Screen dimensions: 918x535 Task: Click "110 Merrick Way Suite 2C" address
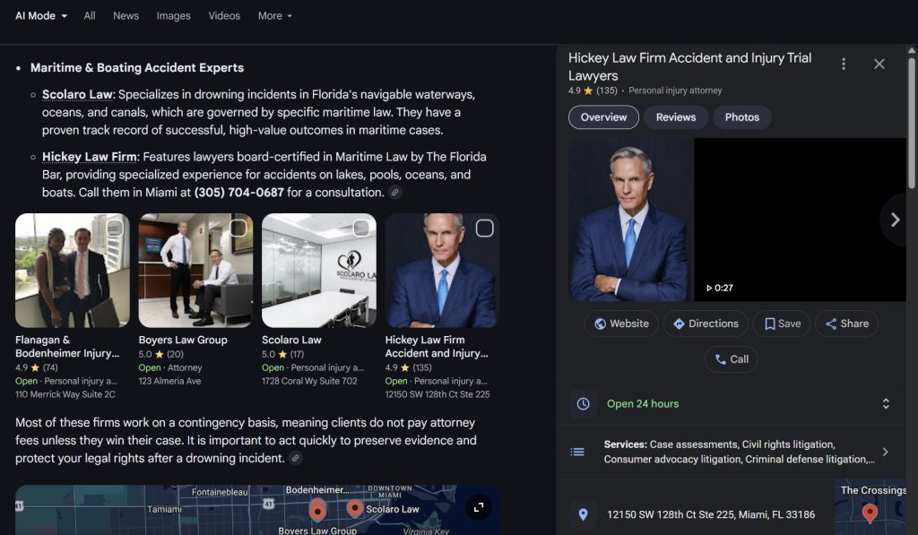coord(65,394)
